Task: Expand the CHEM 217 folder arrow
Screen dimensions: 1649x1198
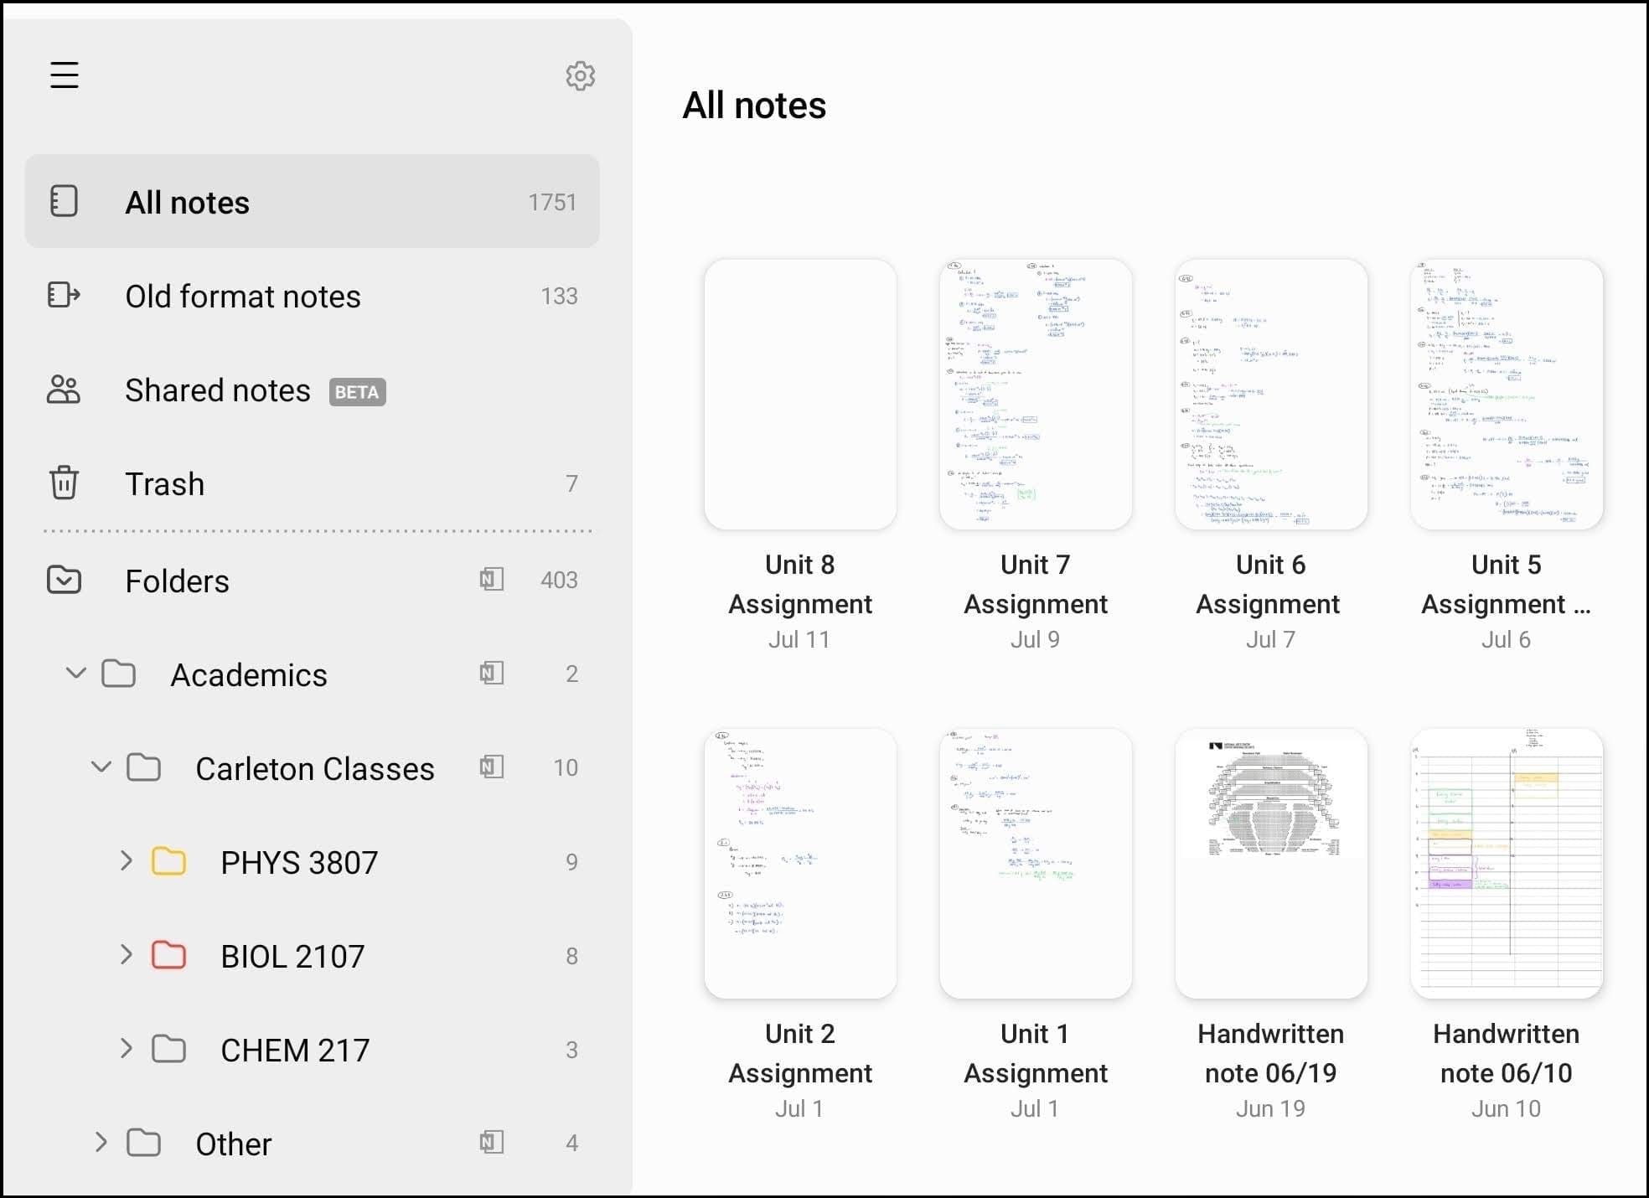Action: point(127,1049)
